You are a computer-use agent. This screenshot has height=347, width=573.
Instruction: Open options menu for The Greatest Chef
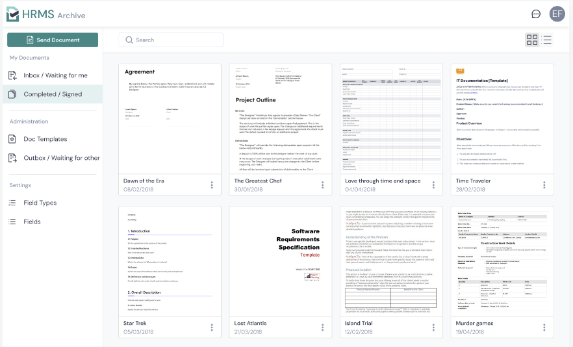click(x=322, y=185)
